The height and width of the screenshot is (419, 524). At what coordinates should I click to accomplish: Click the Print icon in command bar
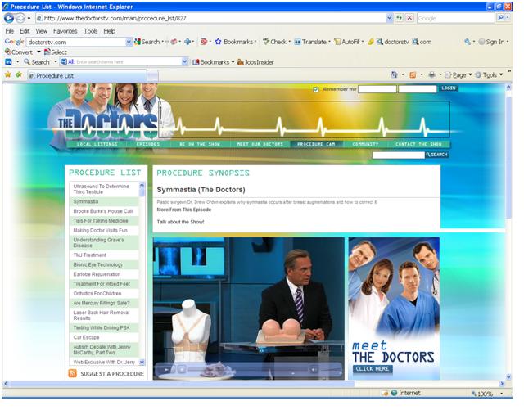tap(431, 74)
